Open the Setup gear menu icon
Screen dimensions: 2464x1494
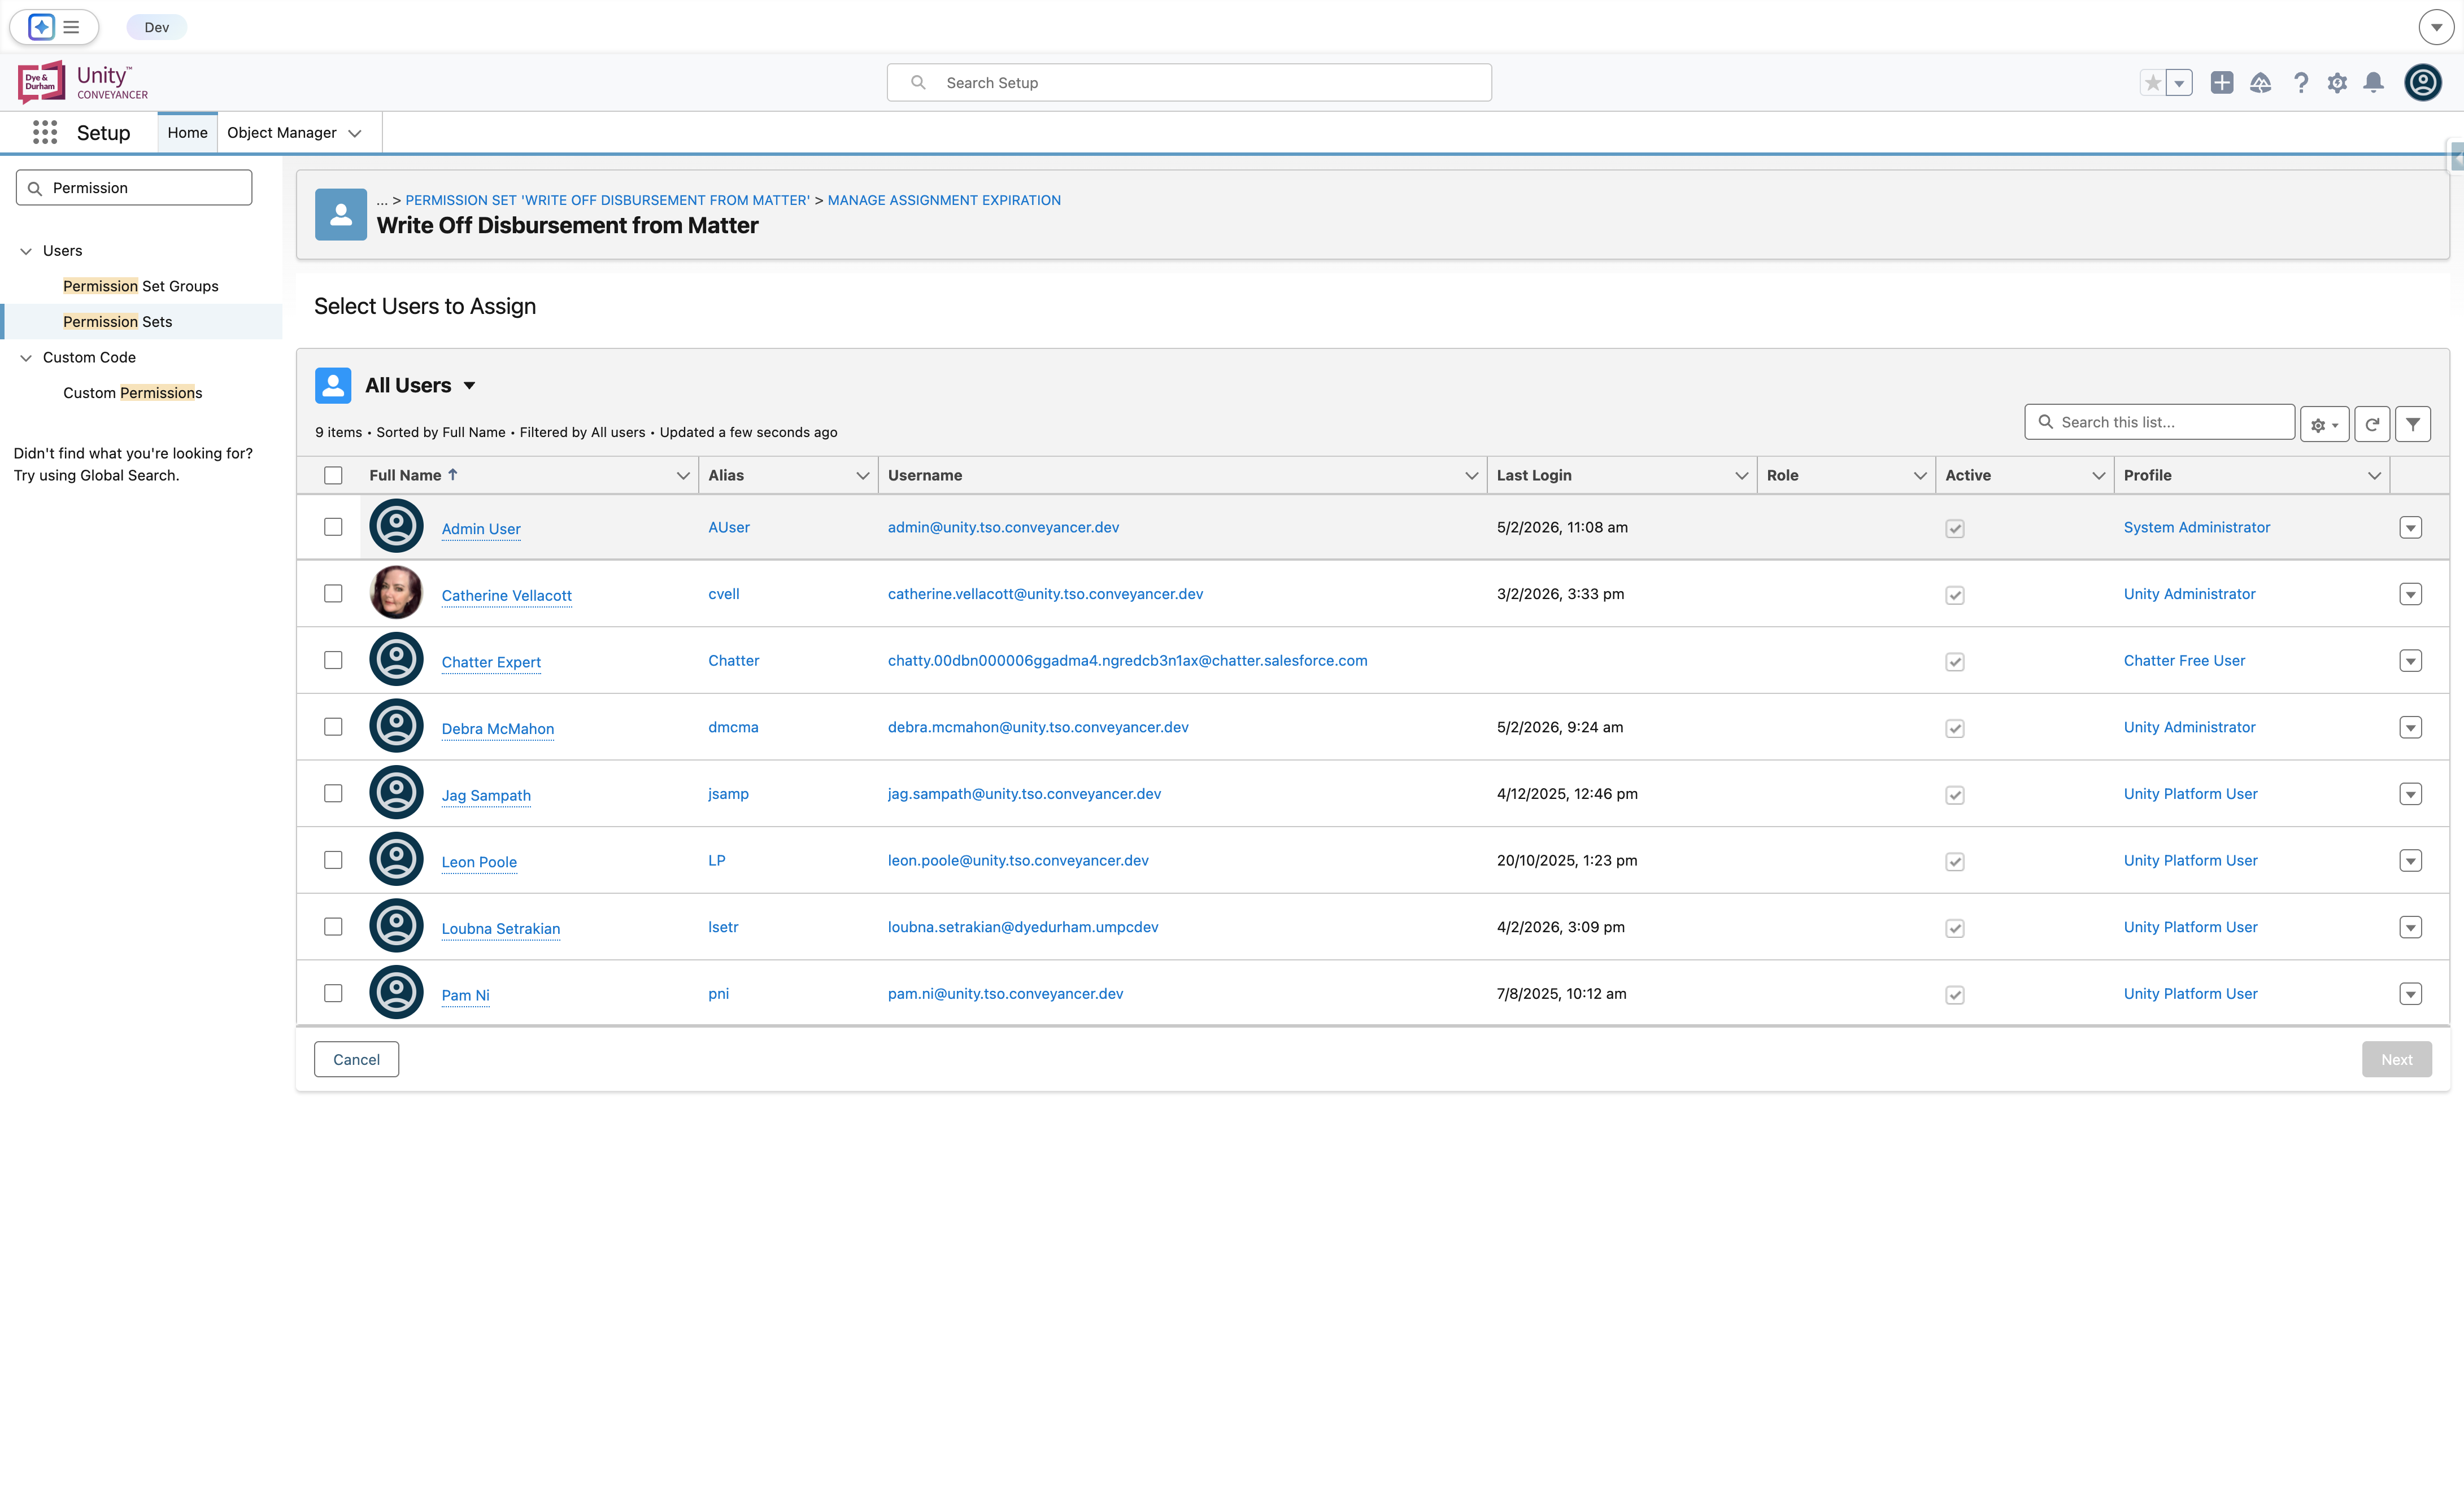pyautogui.click(x=2337, y=83)
